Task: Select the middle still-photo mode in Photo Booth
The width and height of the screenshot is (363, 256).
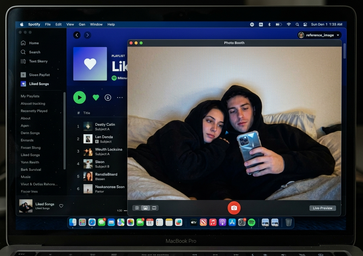Action: click(146, 208)
